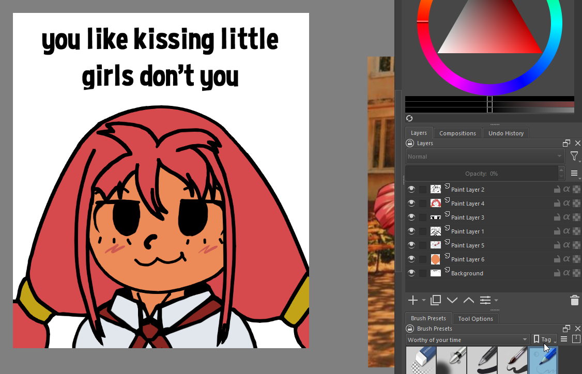Viewport: 582px width, 374px height.
Task: Hide the Background layer via eye icon
Action: pyautogui.click(x=411, y=273)
